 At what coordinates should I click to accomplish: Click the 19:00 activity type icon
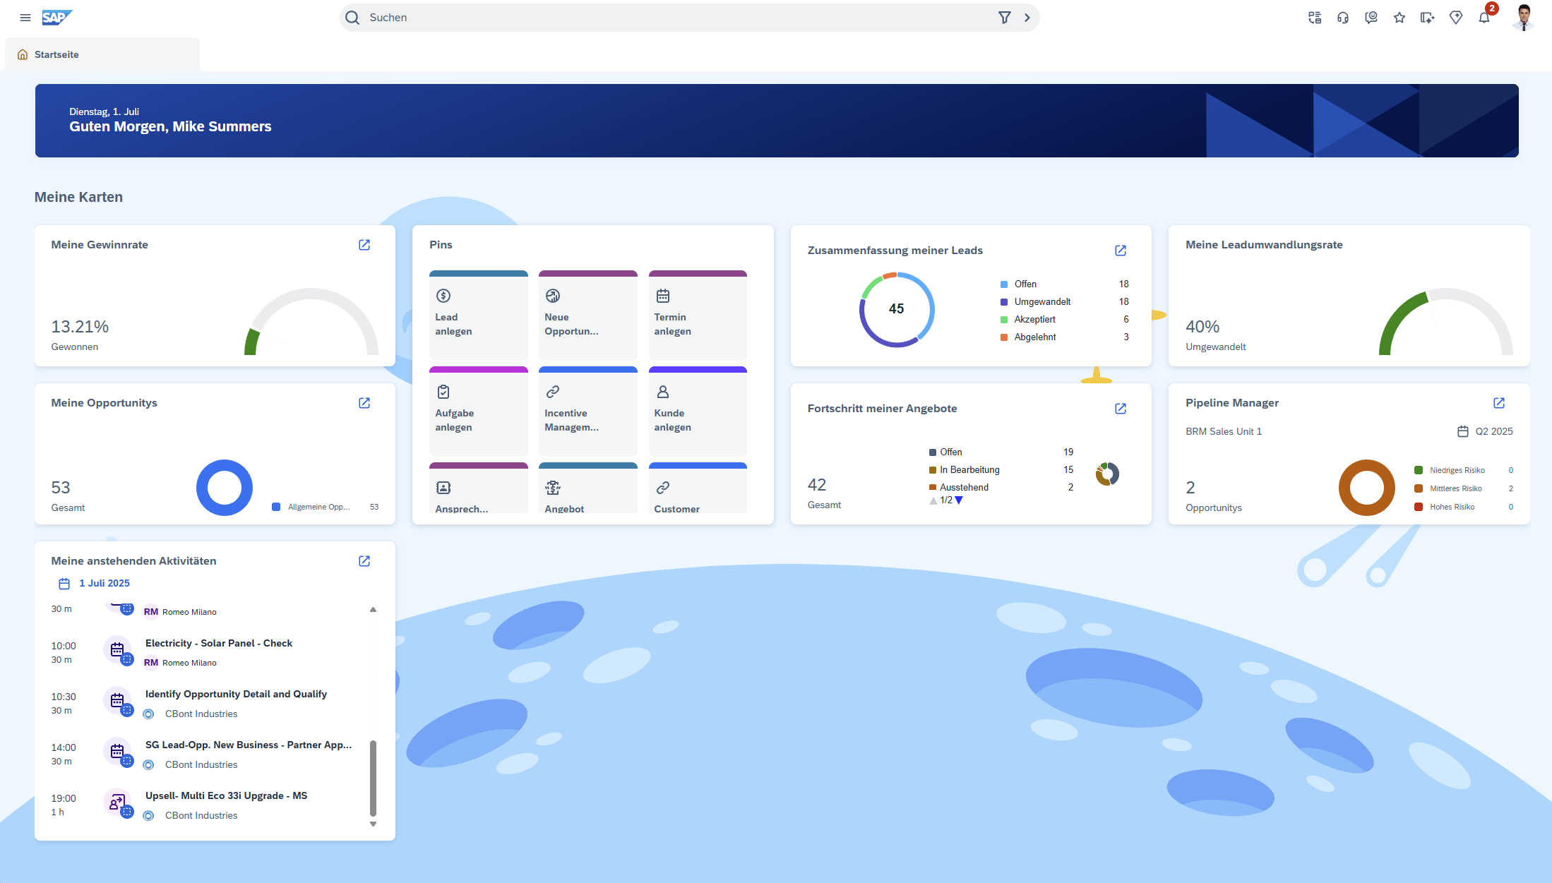click(x=117, y=803)
